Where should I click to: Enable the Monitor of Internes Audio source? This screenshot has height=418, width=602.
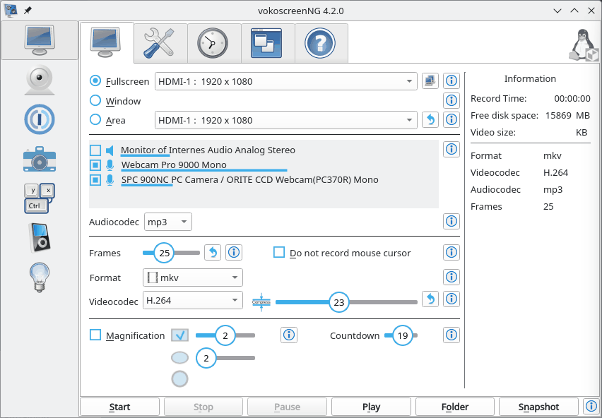click(x=95, y=150)
